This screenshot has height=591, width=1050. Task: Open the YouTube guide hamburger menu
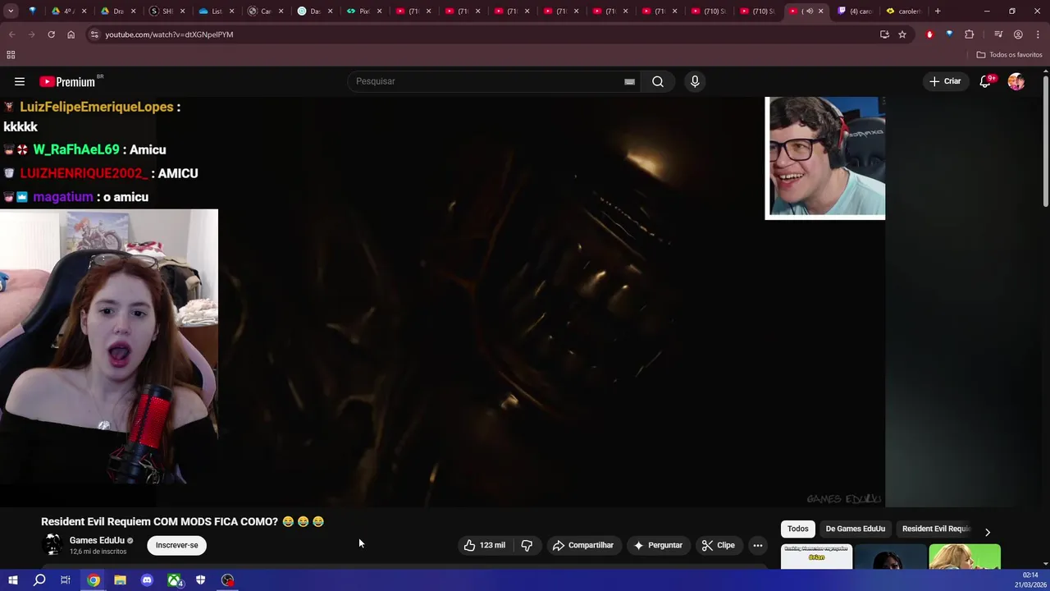pyautogui.click(x=20, y=81)
